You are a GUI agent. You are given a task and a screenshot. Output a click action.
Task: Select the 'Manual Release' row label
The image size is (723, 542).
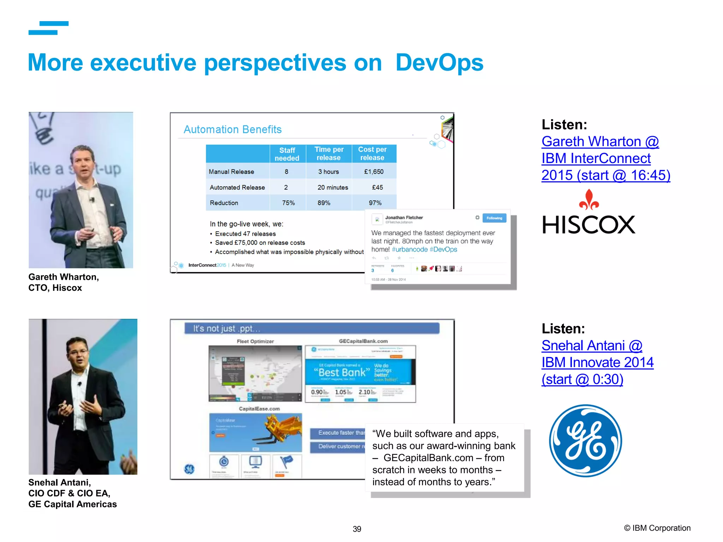point(232,172)
